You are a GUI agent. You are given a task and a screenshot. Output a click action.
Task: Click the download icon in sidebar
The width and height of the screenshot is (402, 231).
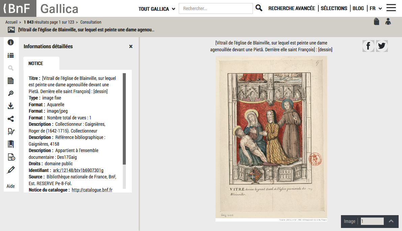point(10,106)
